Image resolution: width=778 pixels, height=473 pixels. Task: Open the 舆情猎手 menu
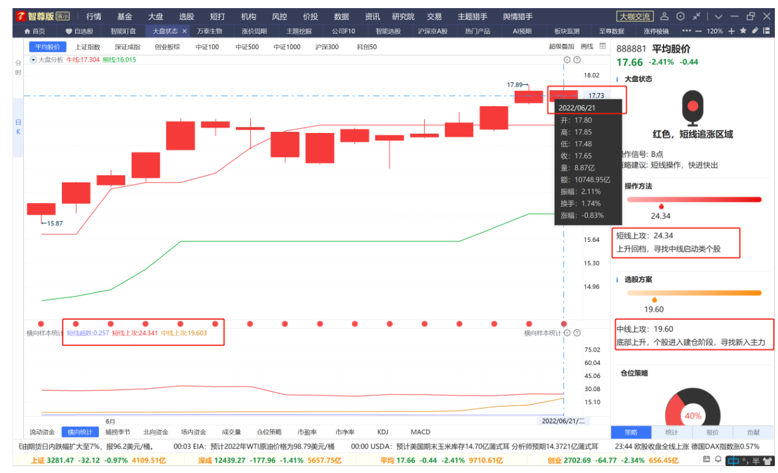(x=518, y=17)
